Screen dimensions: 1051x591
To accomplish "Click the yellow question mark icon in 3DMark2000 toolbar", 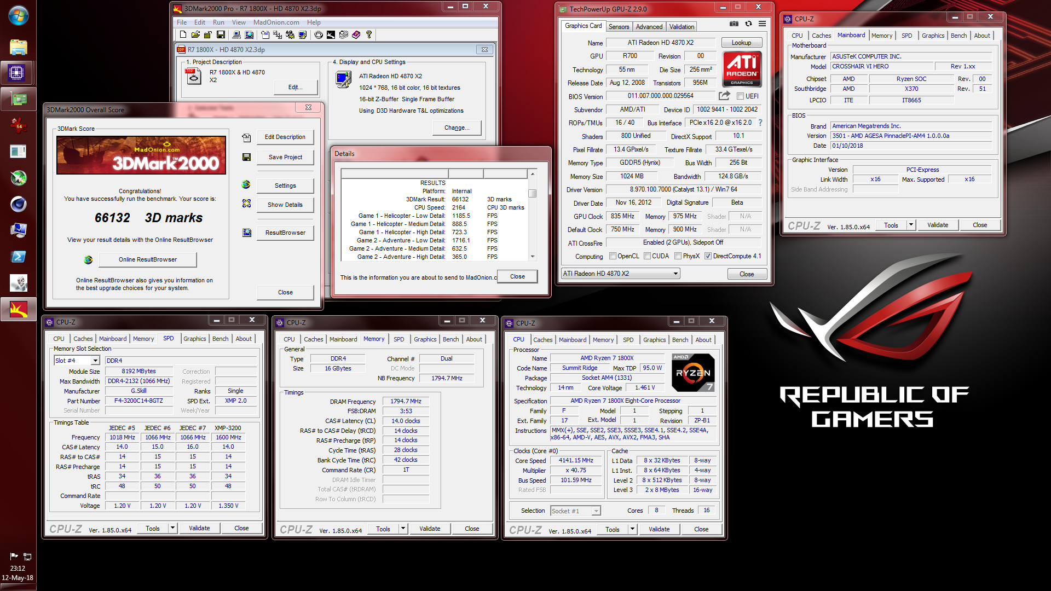I will [x=369, y=35].
